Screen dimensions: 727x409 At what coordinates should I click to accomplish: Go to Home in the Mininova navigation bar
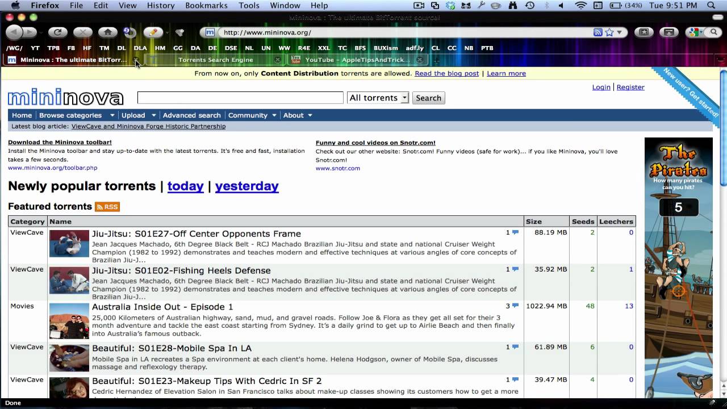coord(22,115)
